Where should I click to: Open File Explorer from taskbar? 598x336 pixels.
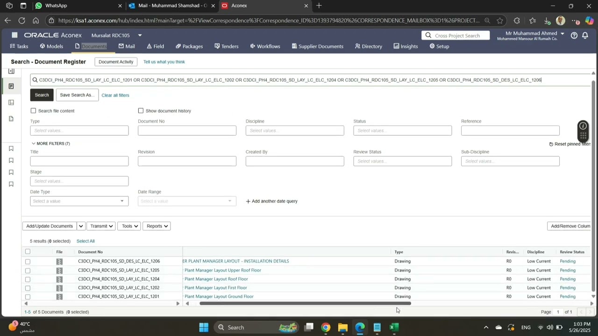pos(343,327)
